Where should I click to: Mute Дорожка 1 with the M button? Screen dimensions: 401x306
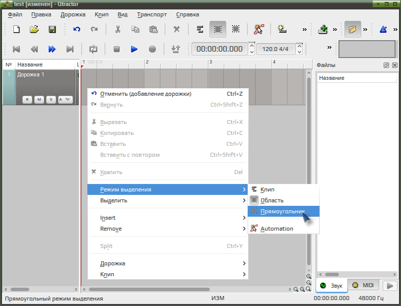(39, 100)
